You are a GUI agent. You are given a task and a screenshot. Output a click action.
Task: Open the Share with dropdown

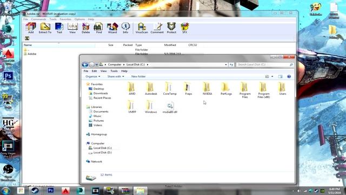pos(116,76)
